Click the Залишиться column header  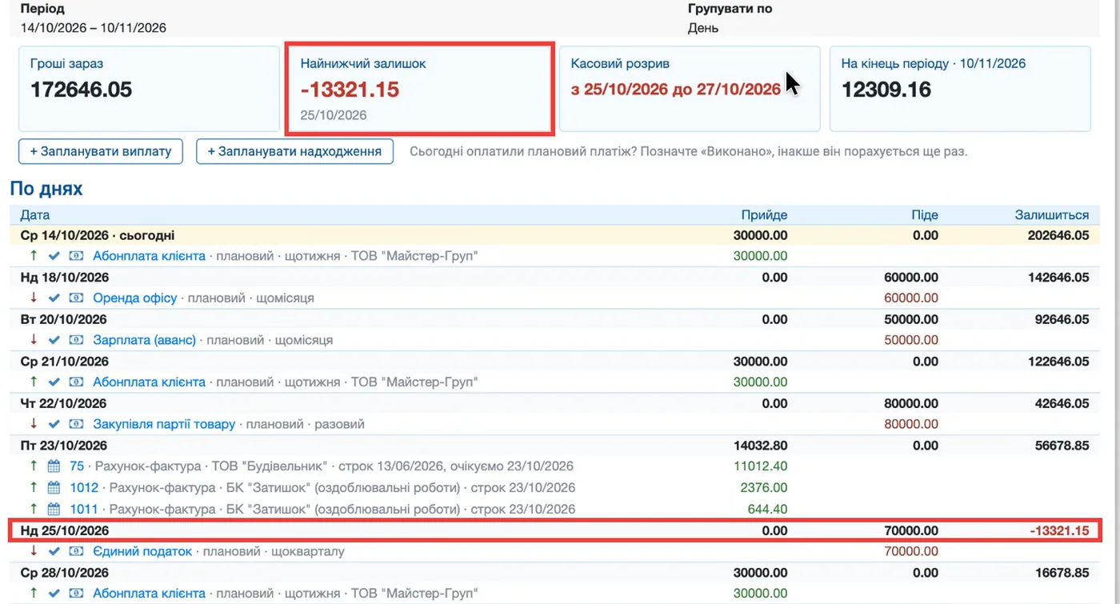[1051, 215]
